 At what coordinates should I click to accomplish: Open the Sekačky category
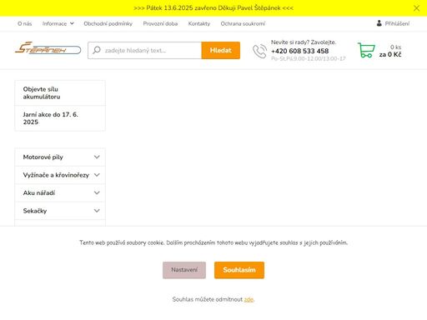click(35, 211)
